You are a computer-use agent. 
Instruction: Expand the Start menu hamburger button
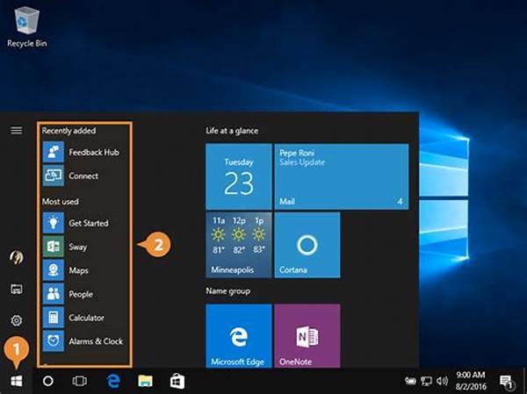click(x=17, y=131)
